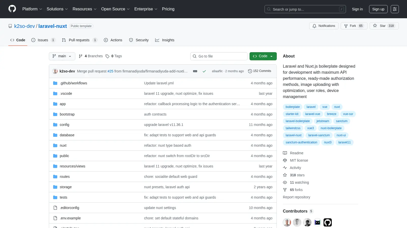This screenshot has height=228, width=407.
Task: Click the app folder icon
Action: tap(55, 104)
